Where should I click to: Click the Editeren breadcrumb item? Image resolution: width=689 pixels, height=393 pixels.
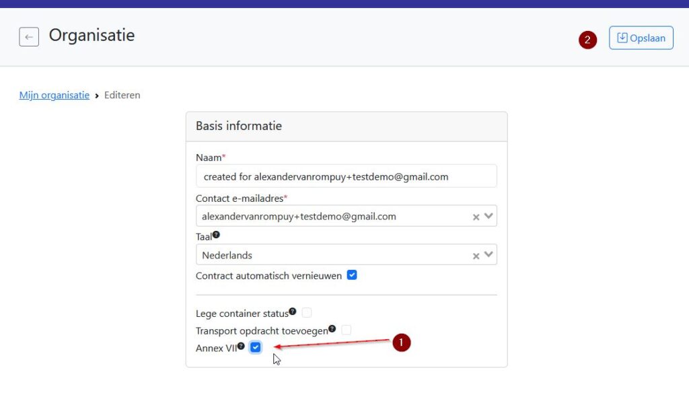[122, 96]
